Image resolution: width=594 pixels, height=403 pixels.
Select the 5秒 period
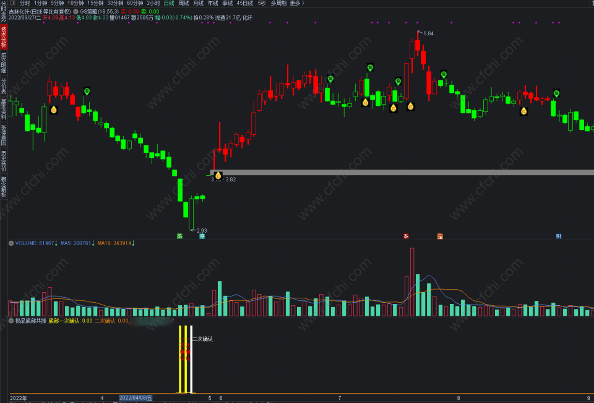[x=261, y=3]
